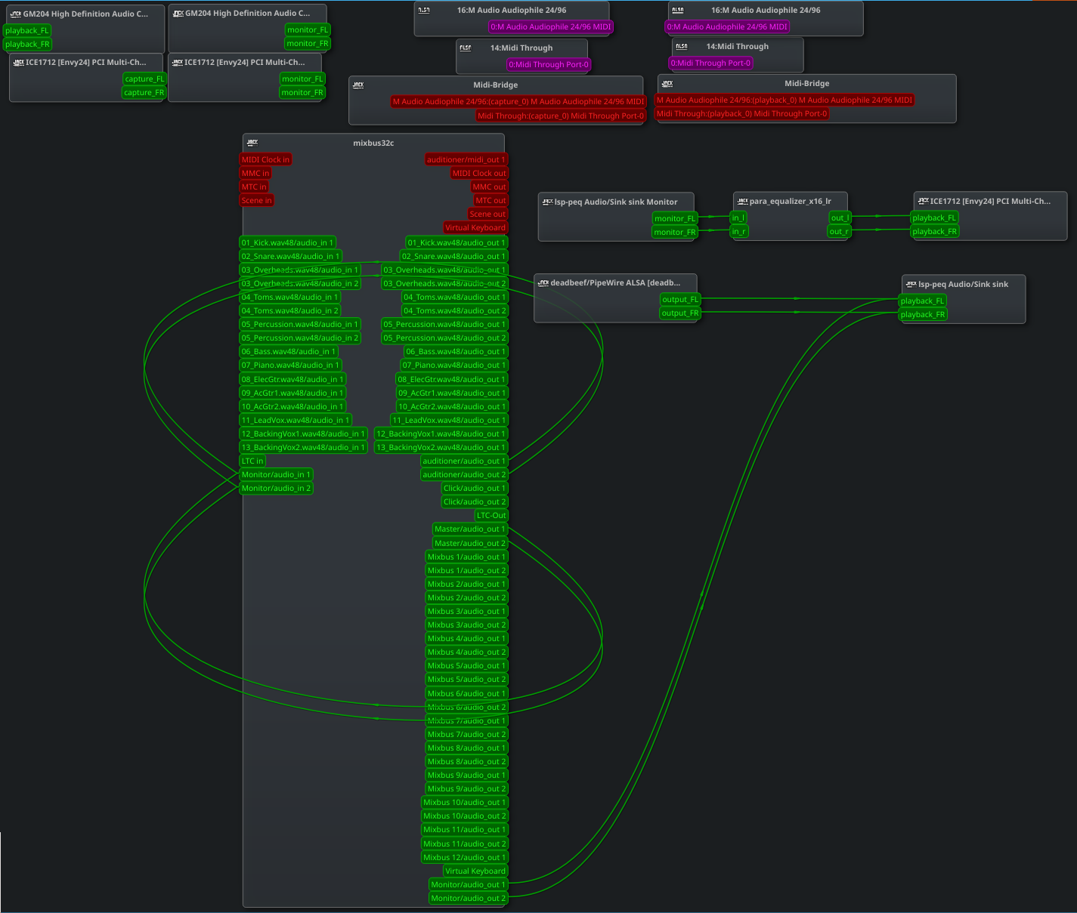Select the LTC in port
The height and width of the screenshot is (913, 1077).
pos(252,461)
